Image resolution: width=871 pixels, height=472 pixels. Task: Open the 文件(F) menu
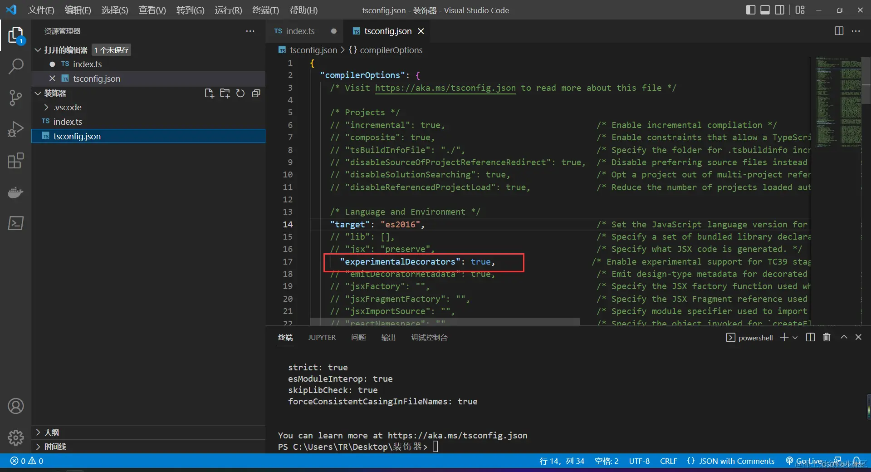coord(41,10)
